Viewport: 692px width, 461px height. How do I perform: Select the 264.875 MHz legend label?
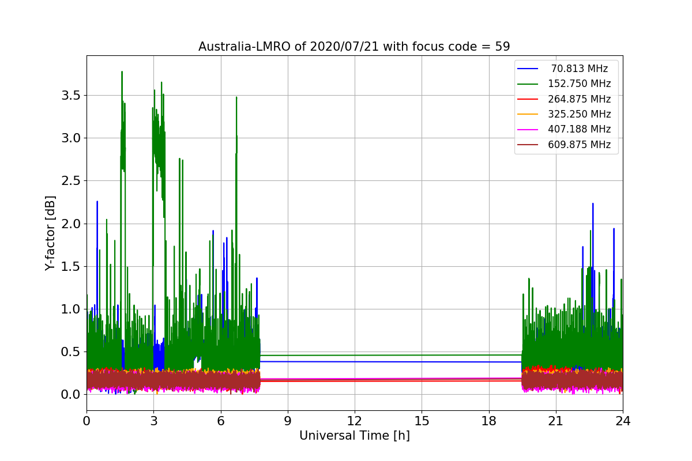580,99
